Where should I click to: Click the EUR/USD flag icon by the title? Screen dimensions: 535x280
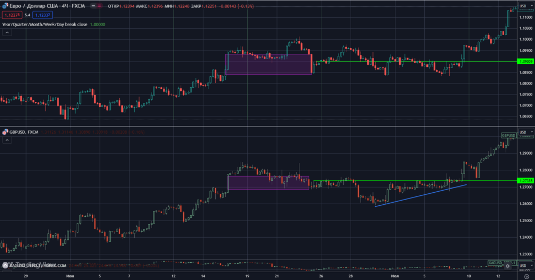pos(5,7)
